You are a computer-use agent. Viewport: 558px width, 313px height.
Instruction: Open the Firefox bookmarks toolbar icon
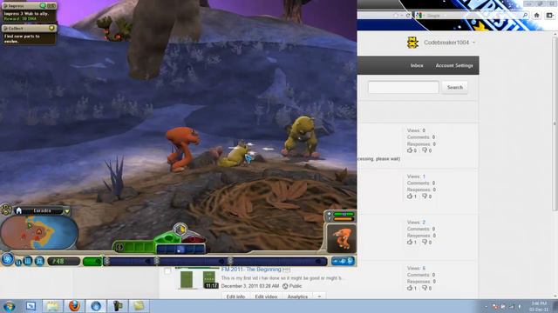click(550, 16)
